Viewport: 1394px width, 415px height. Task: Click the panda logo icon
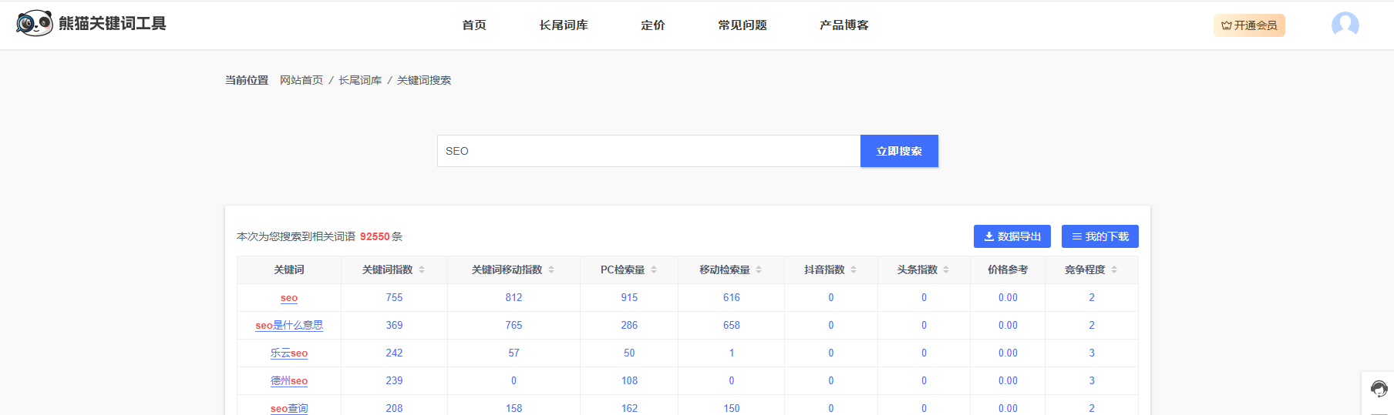coord(35,24)
